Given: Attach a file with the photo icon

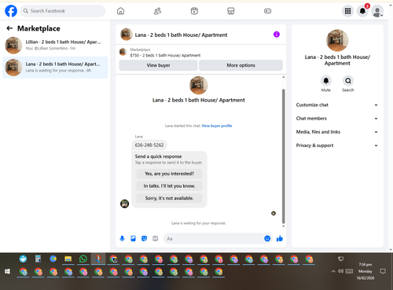Looking at the screenshot, I should pos(133,238).
